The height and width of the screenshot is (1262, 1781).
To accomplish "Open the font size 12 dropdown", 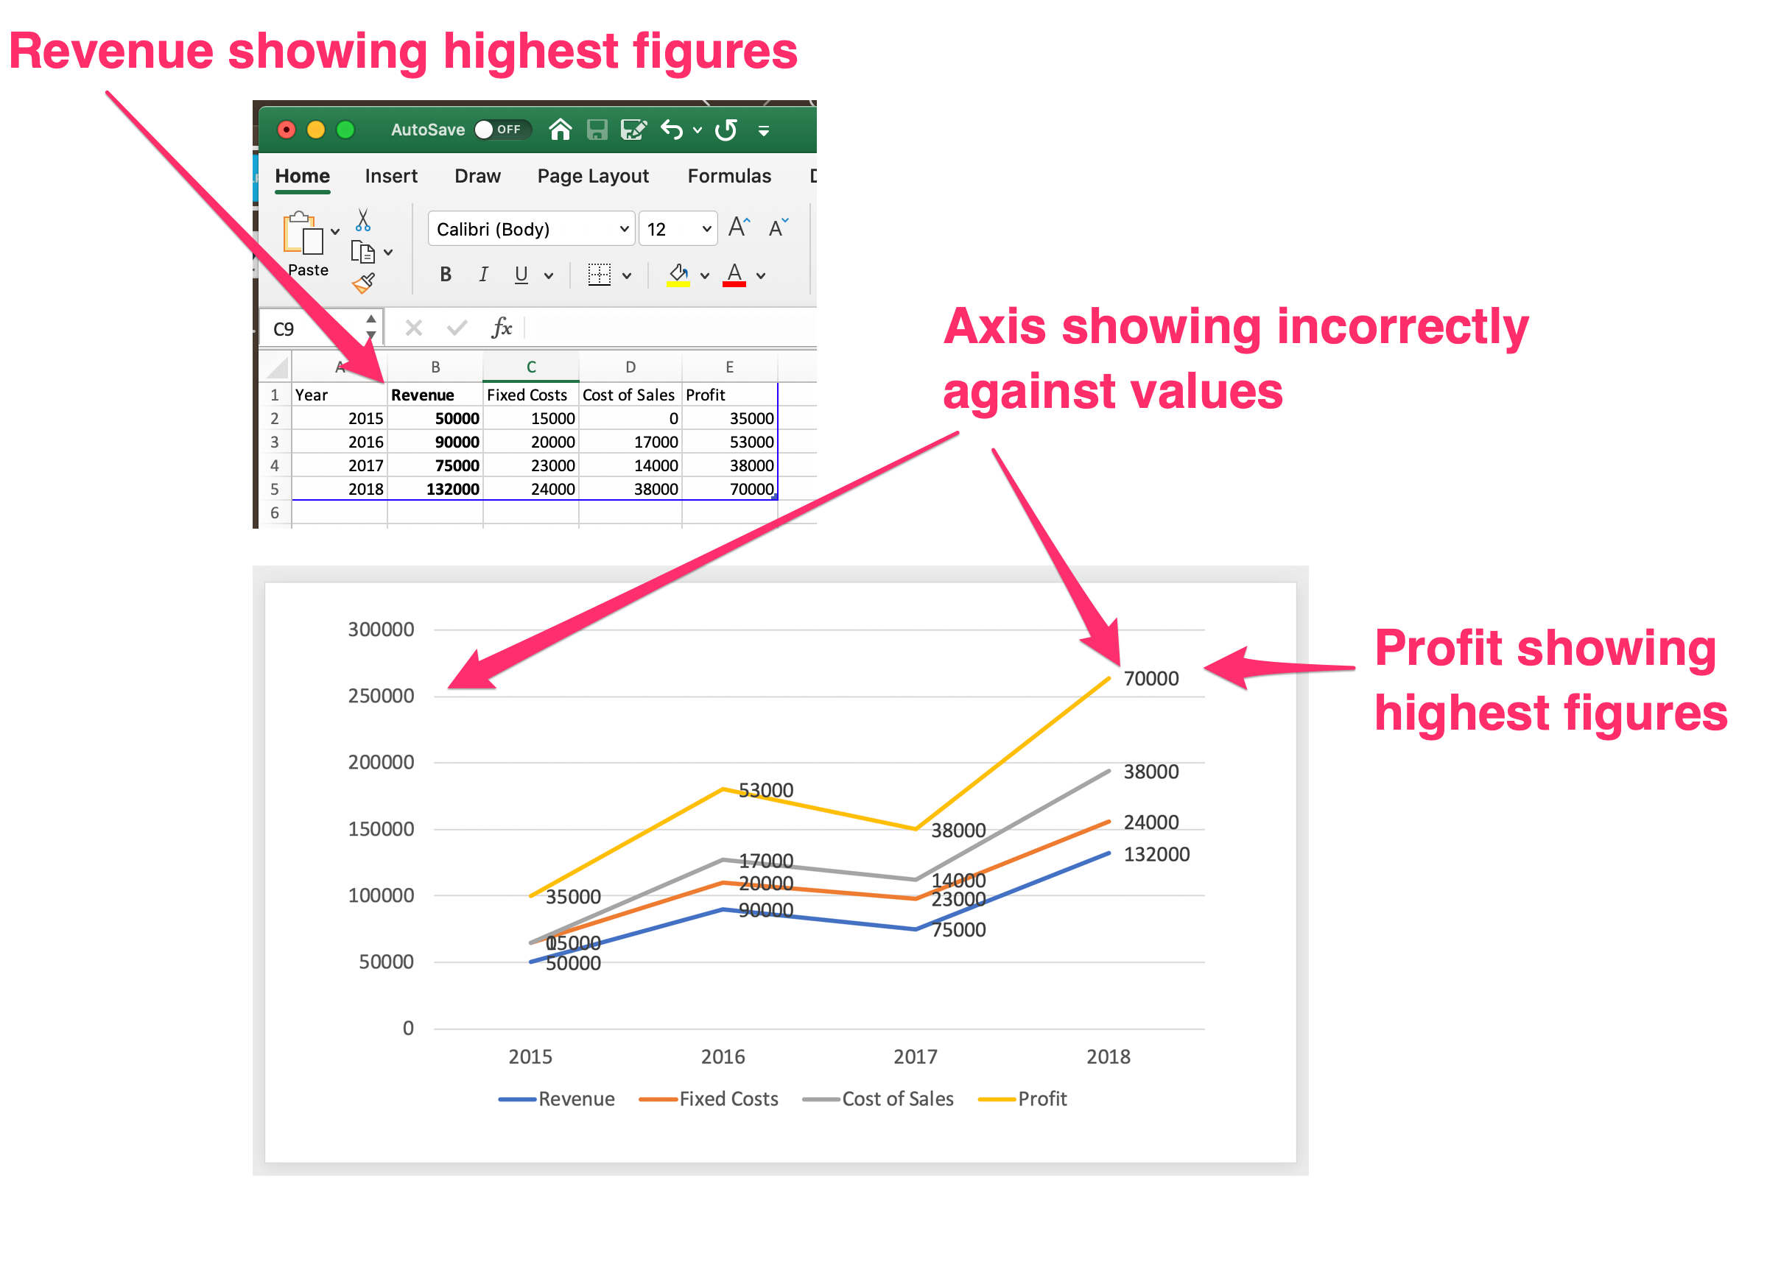I will coord(706,228).
